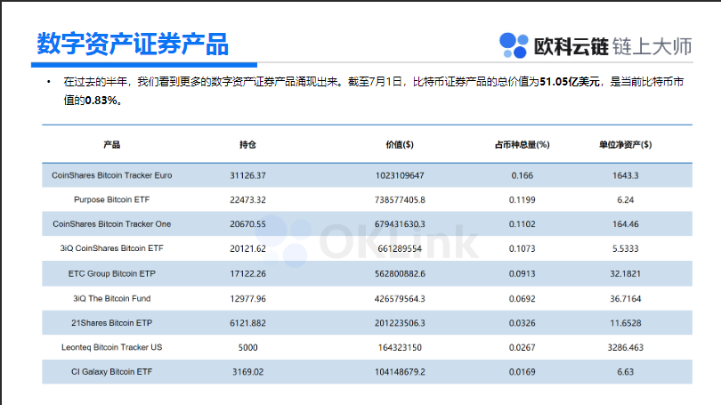Pick the percentage cell 0.0169
721x405 pixels.
(522, 372)
